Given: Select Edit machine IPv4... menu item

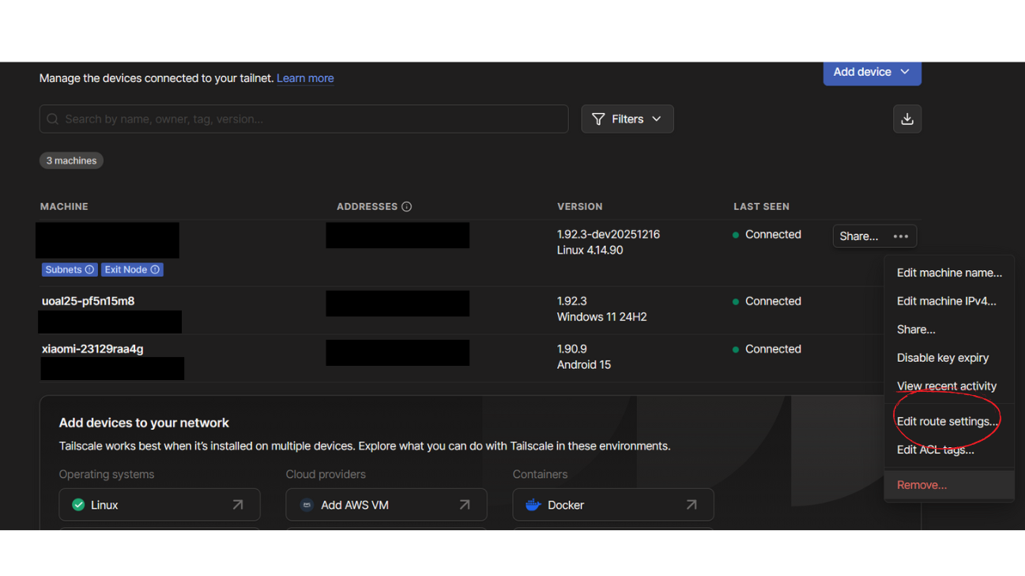Looking at the screenshot, I should click(x=949, y=301).
